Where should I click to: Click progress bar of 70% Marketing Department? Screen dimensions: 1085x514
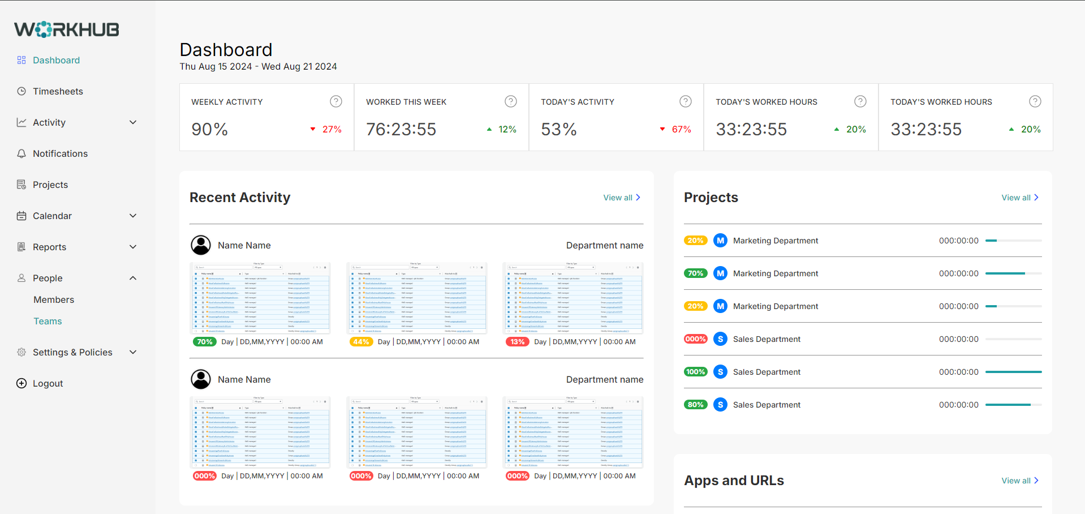click(x=1013, y=273)
